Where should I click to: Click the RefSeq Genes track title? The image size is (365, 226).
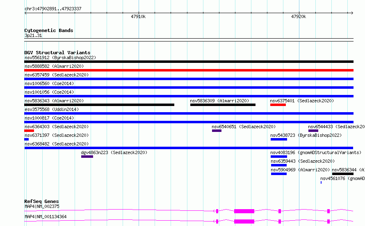(41, 201)
